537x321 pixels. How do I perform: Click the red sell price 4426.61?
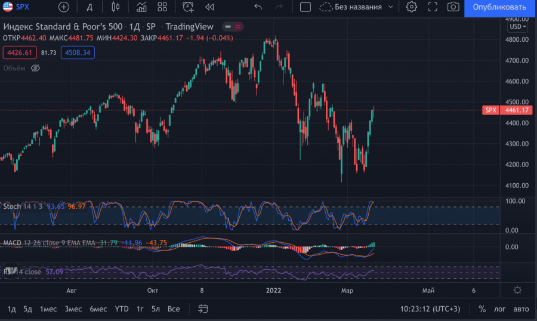(x=20, y=53)
